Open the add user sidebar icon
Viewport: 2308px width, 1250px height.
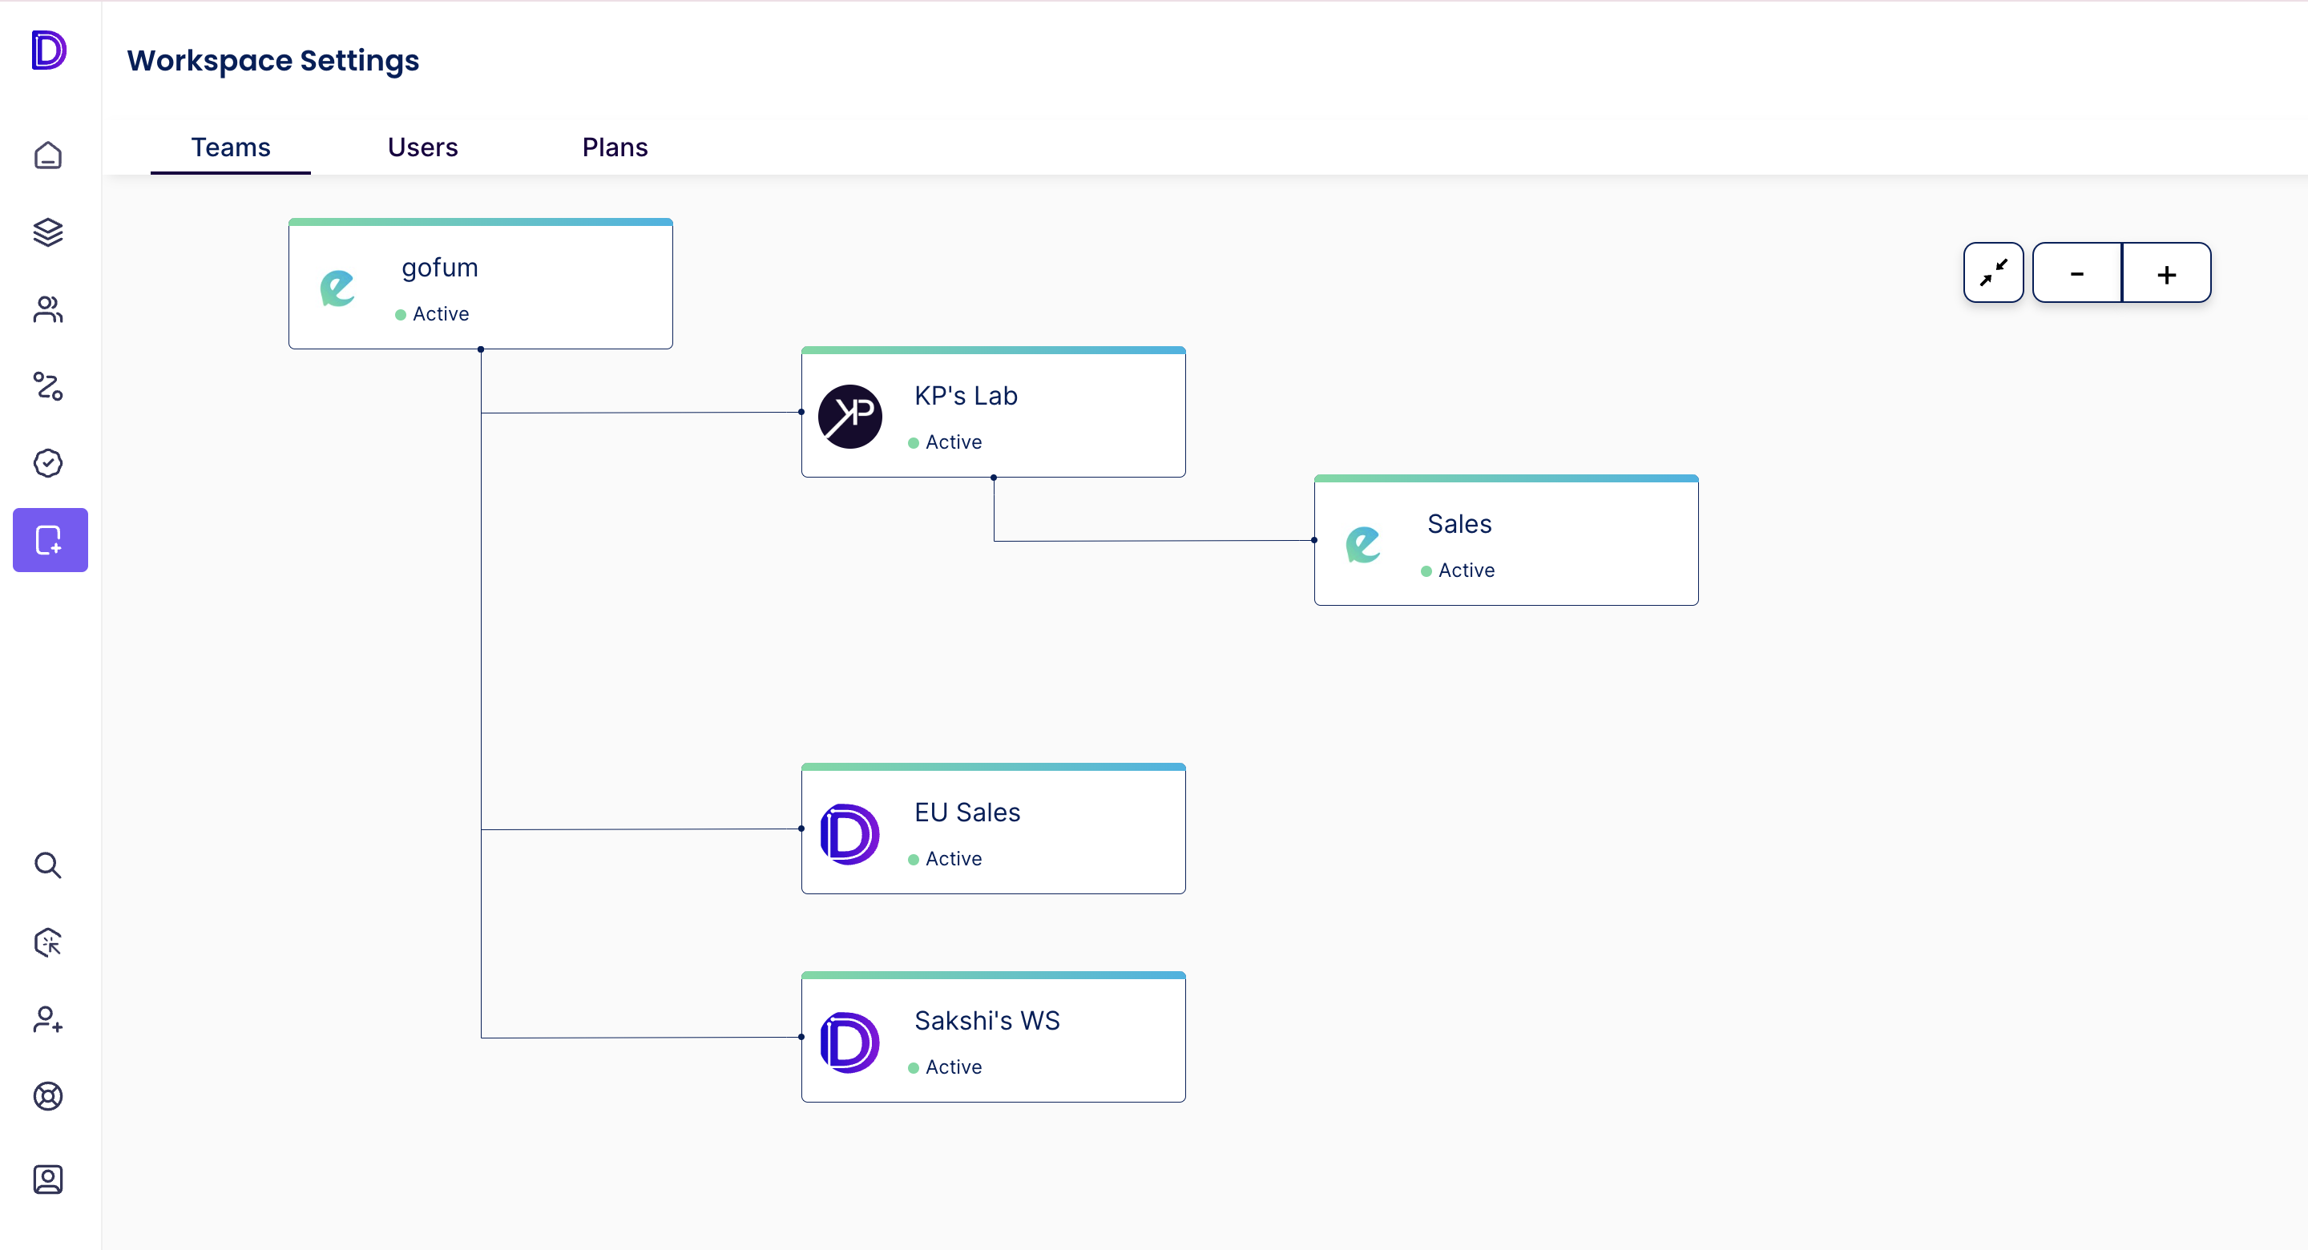[x=48, y=1020]
